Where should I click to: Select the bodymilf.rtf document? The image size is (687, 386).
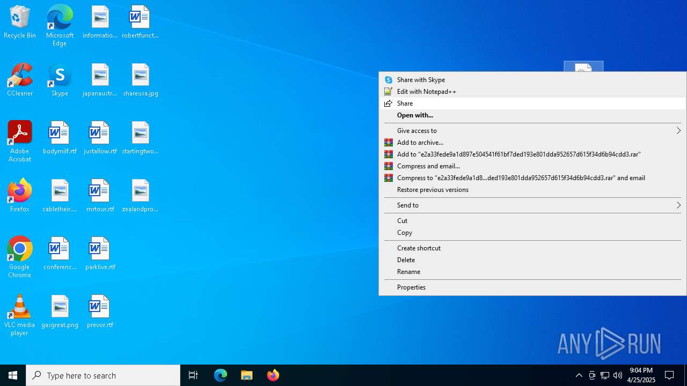click(60, 138)
